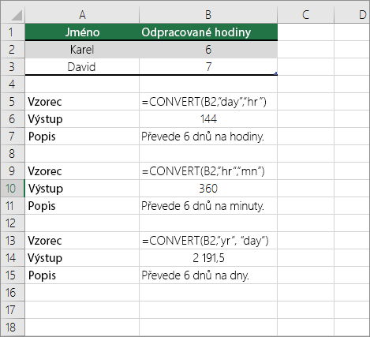Select the cell containing David
Image resolution: width=370 pixels, height=337 pixels.
pyautogui.click(x=82, y=67)
